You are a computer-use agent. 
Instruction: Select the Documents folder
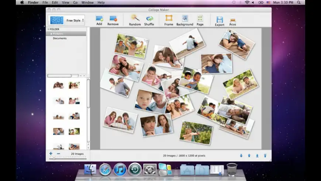59,38
